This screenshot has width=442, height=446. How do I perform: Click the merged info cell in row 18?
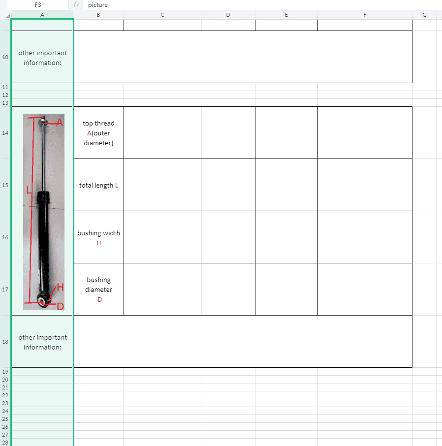tap(243, 341)
